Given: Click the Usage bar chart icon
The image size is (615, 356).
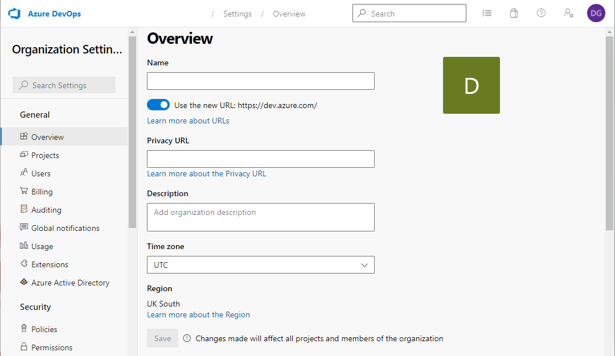Looking at the screenshot, I should [24, 246].
